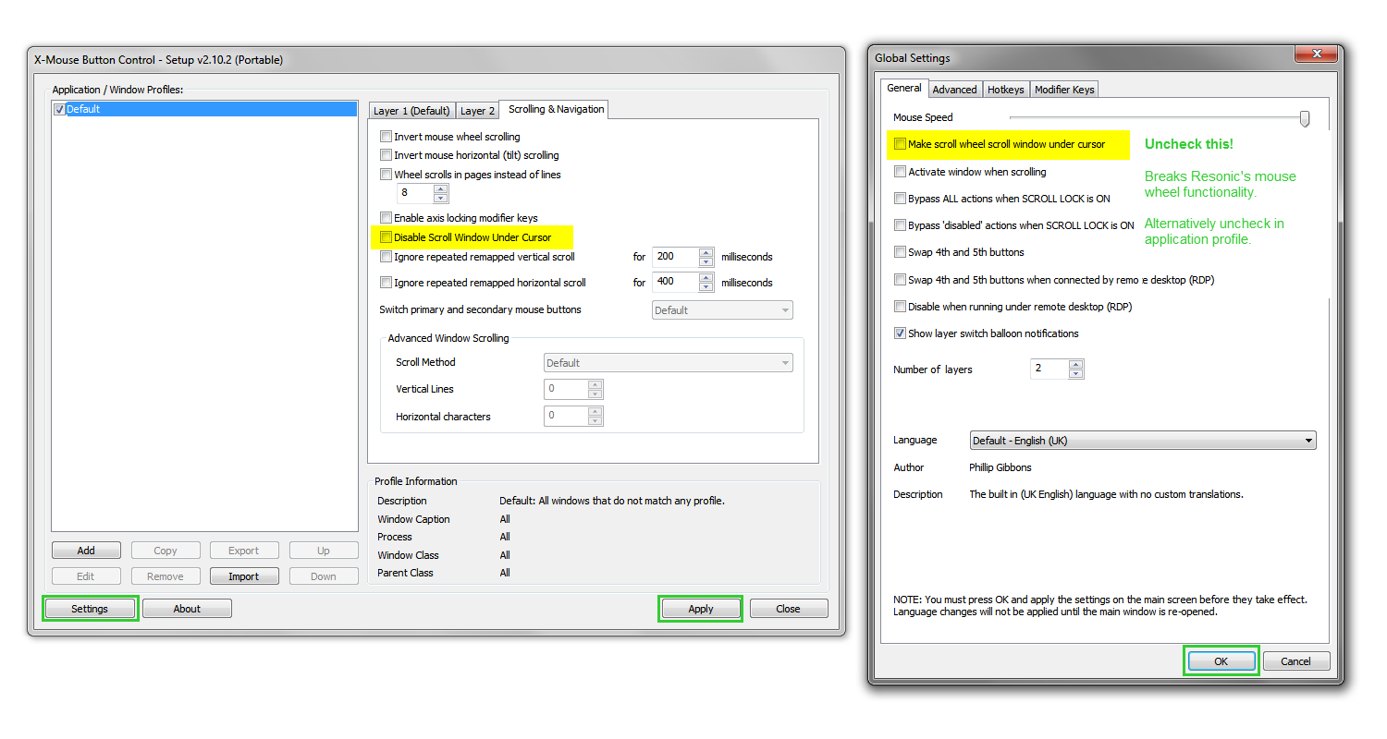1387x739 pixels.
Task: Expand Switch primary and secondary buttons dropdown
Action: point(721,310)
